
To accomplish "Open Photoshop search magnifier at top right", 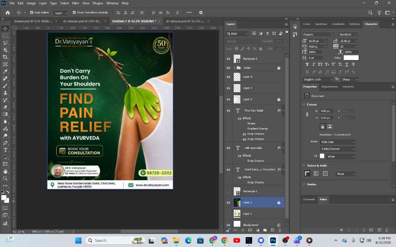I will pos(370,12).
